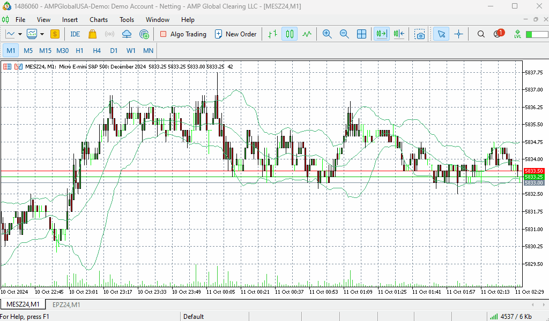Take a chart screenshot with camera icon
549x321 pixels.
(x=420, y=34)
